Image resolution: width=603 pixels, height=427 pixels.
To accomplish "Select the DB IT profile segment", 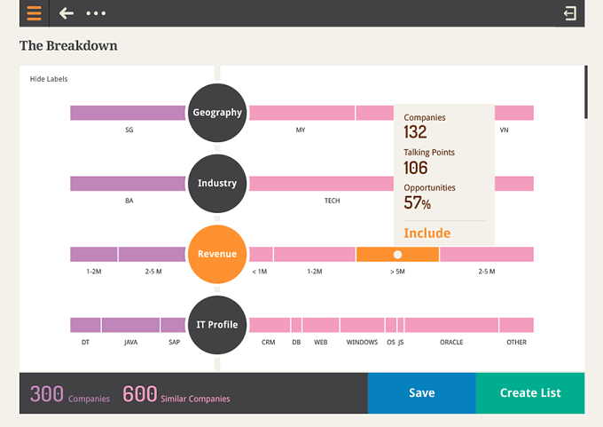I will [296, 325].
